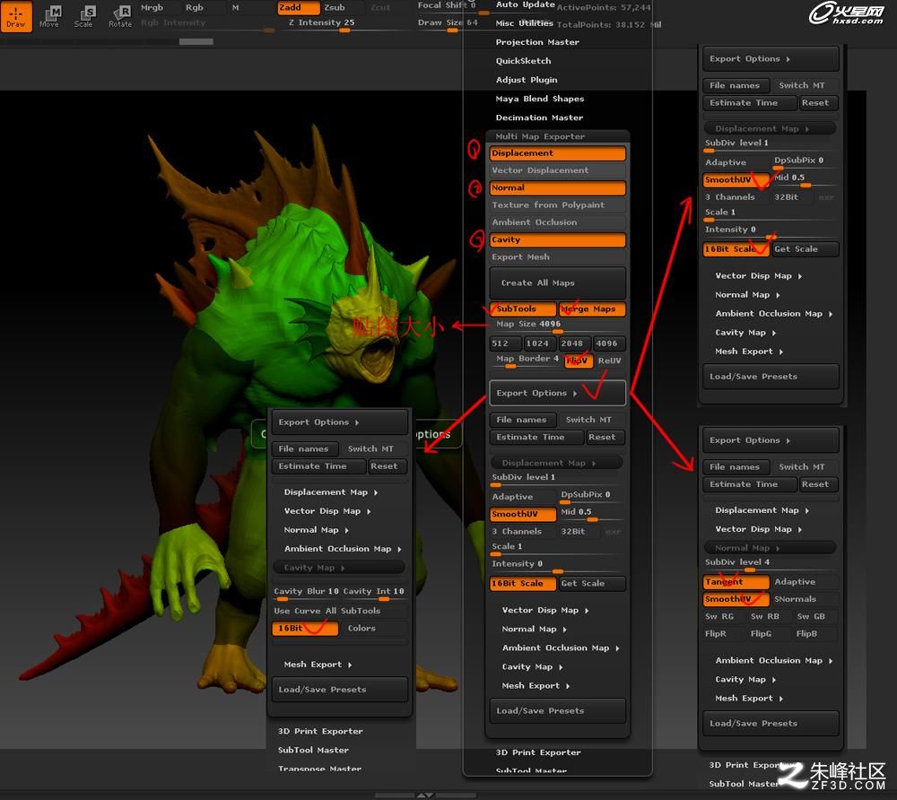Toggle the FlipR channel option
The image size is (897, 800).
[724, 633]
